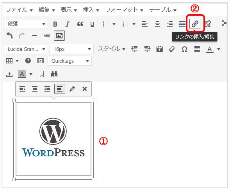Insert a horizontal line

pyautogui.click(x=34, y=36)
